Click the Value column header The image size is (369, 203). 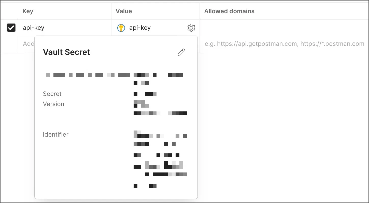tap(124, 11)
